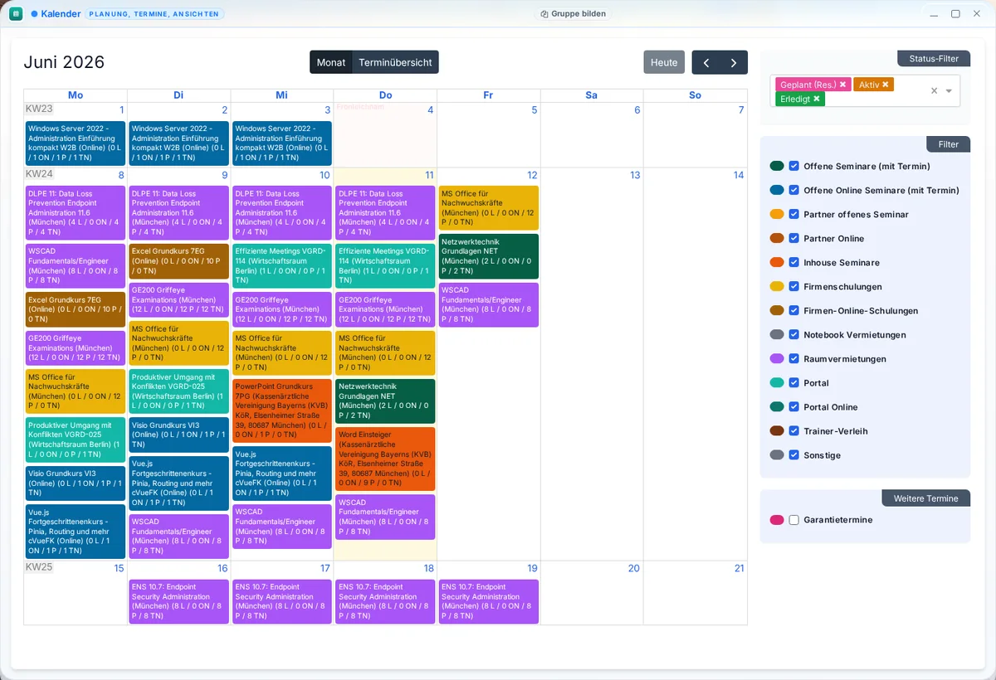Image resolution: width=996 pixels, height=680 pixels.
Task: Open Word Einsteiger event on Thursday 11
Action: click(x=385, y=459)
